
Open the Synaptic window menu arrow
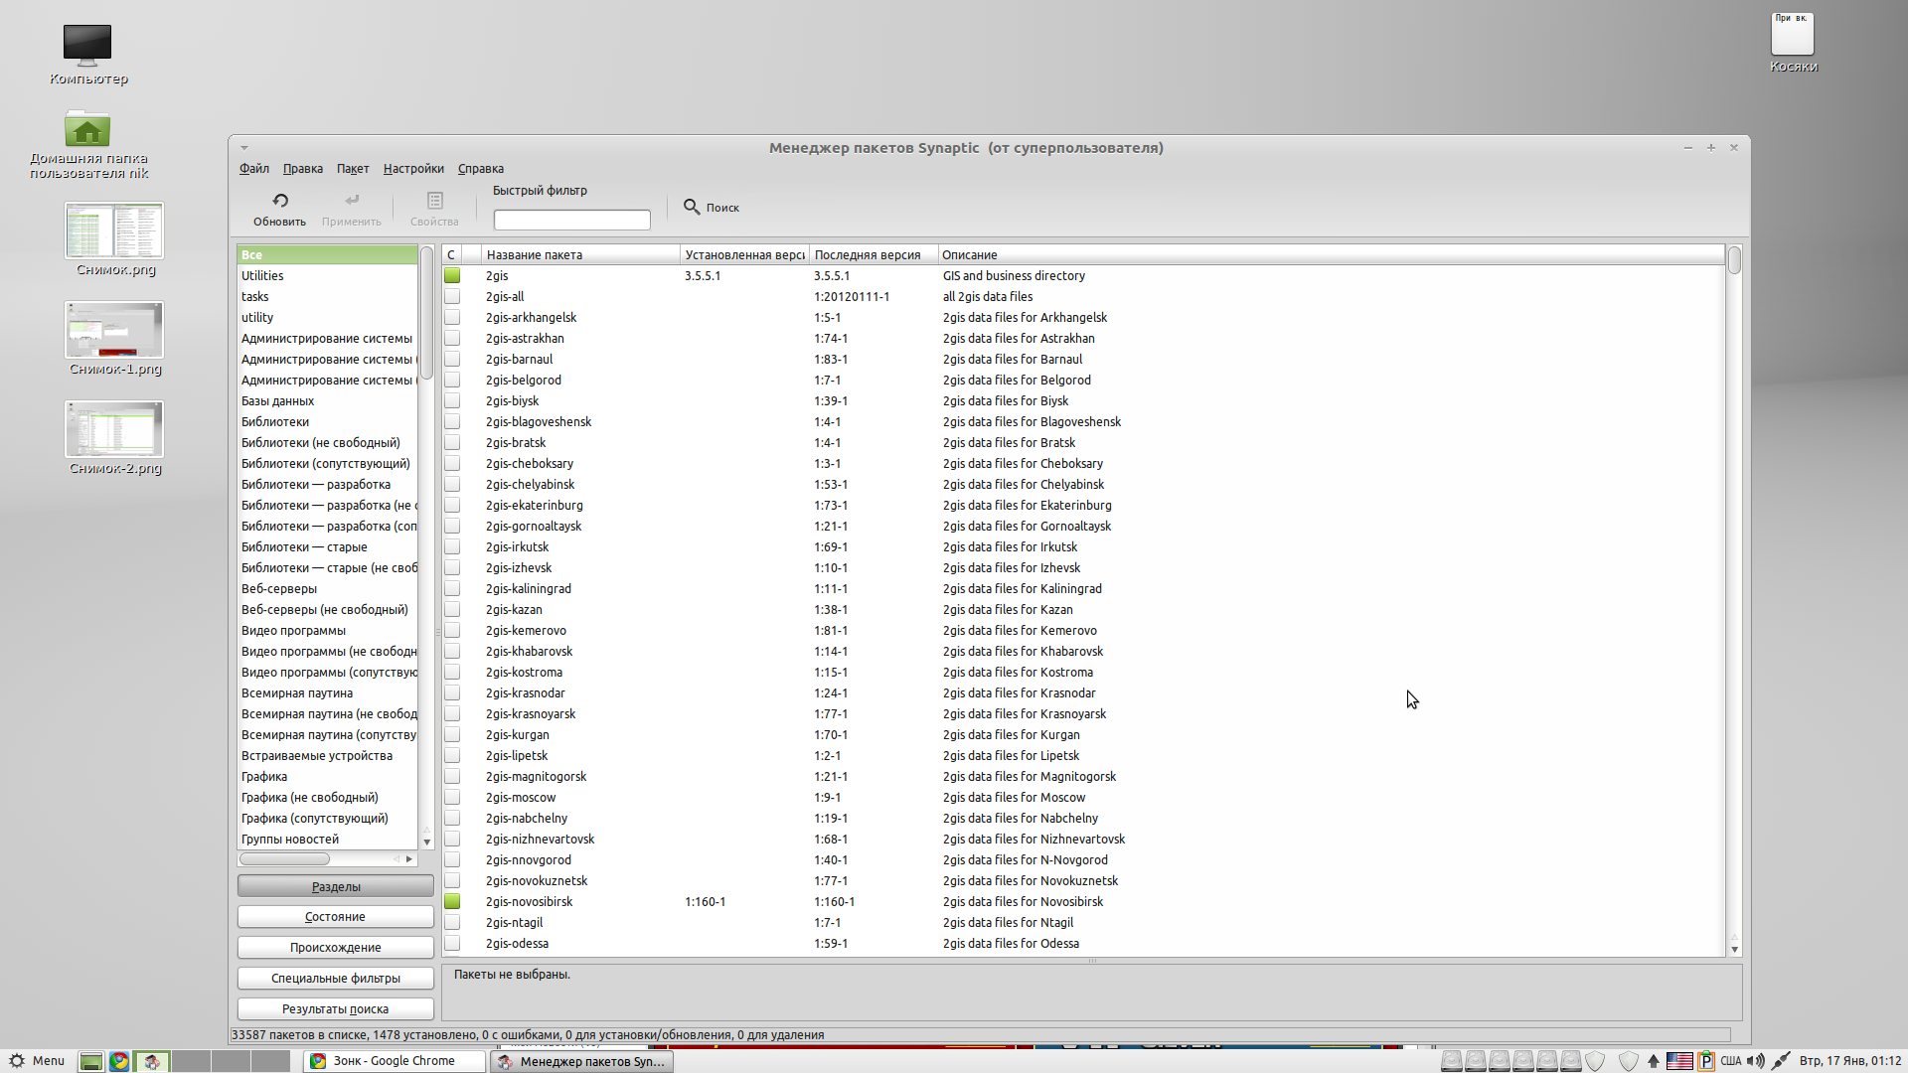point(244,148)
